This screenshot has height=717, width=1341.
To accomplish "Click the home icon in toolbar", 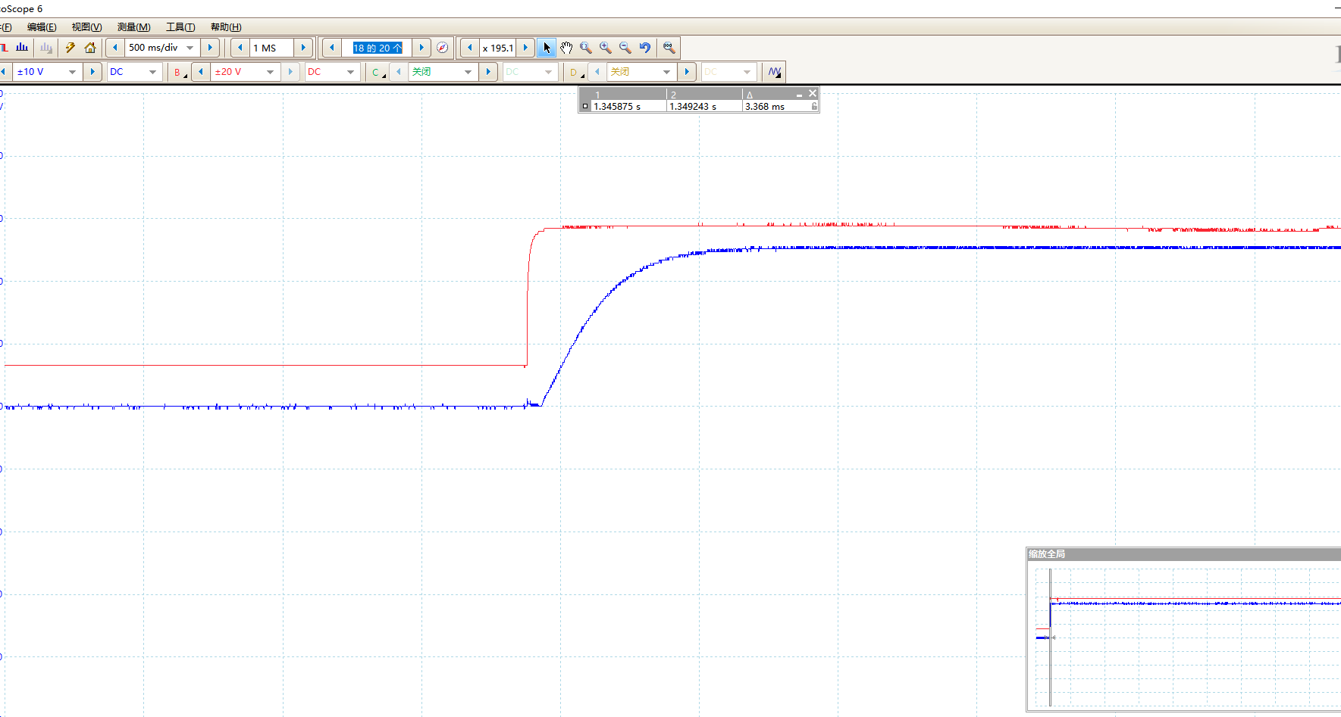I will [x=90, y=48].
